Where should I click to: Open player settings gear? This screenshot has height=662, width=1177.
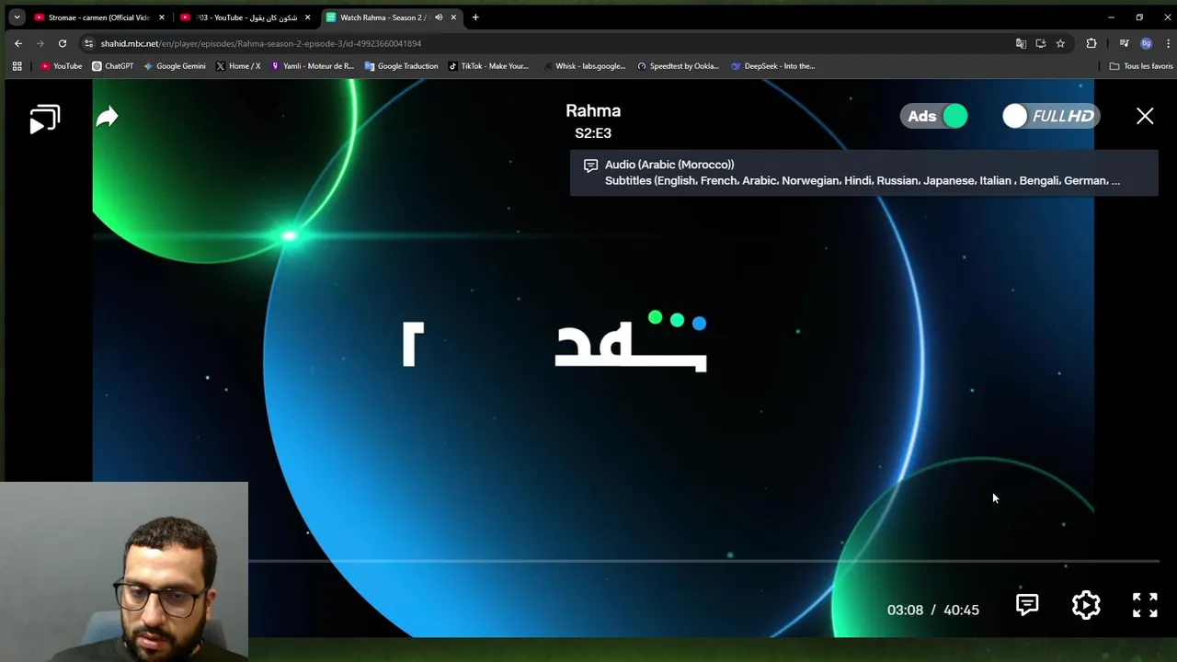(1086, 604)
